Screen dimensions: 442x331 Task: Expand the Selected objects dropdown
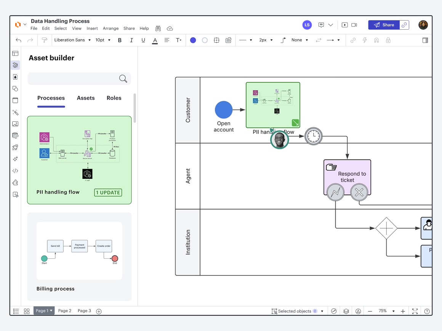pos(322,311)
